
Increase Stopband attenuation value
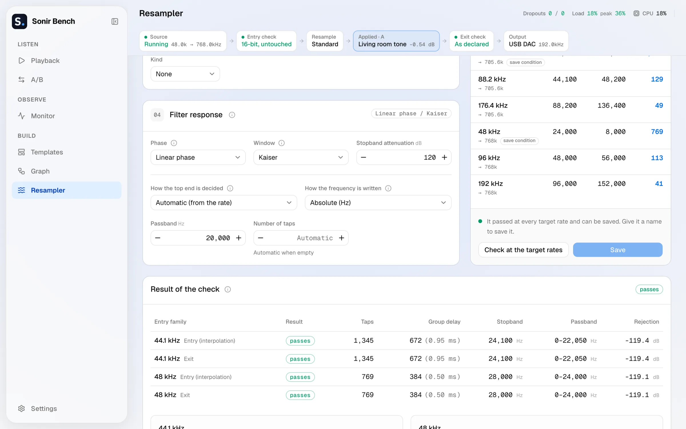coord(444,157)
